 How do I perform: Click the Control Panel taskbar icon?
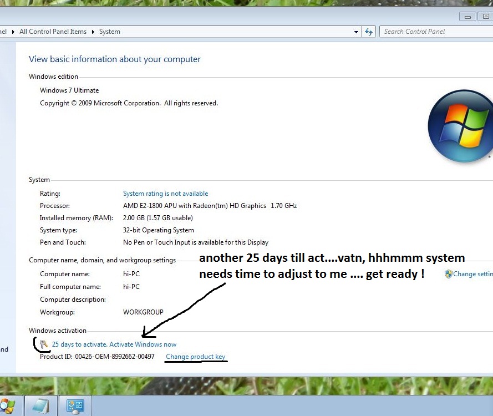tap(75, 406)
